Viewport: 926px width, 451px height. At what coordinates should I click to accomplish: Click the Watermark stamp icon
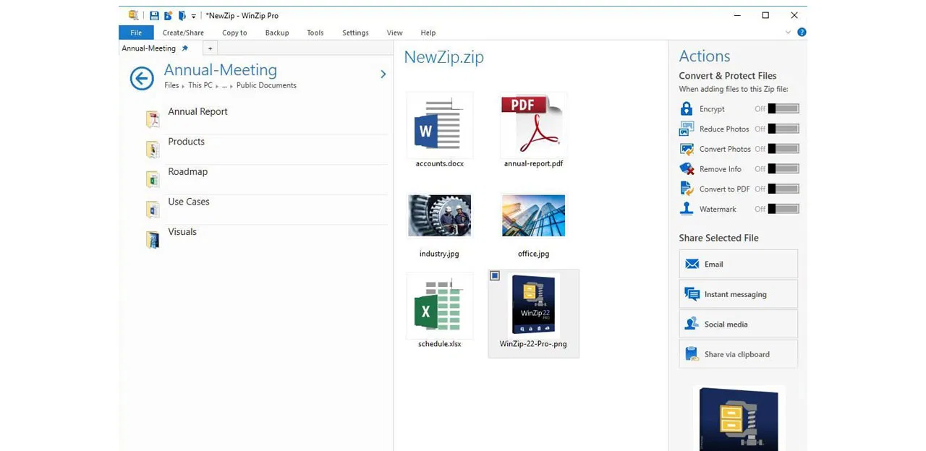[x=687, y=209]
